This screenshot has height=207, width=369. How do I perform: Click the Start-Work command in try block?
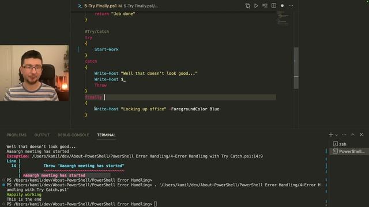pyautogui.click(x=106, y=49)
